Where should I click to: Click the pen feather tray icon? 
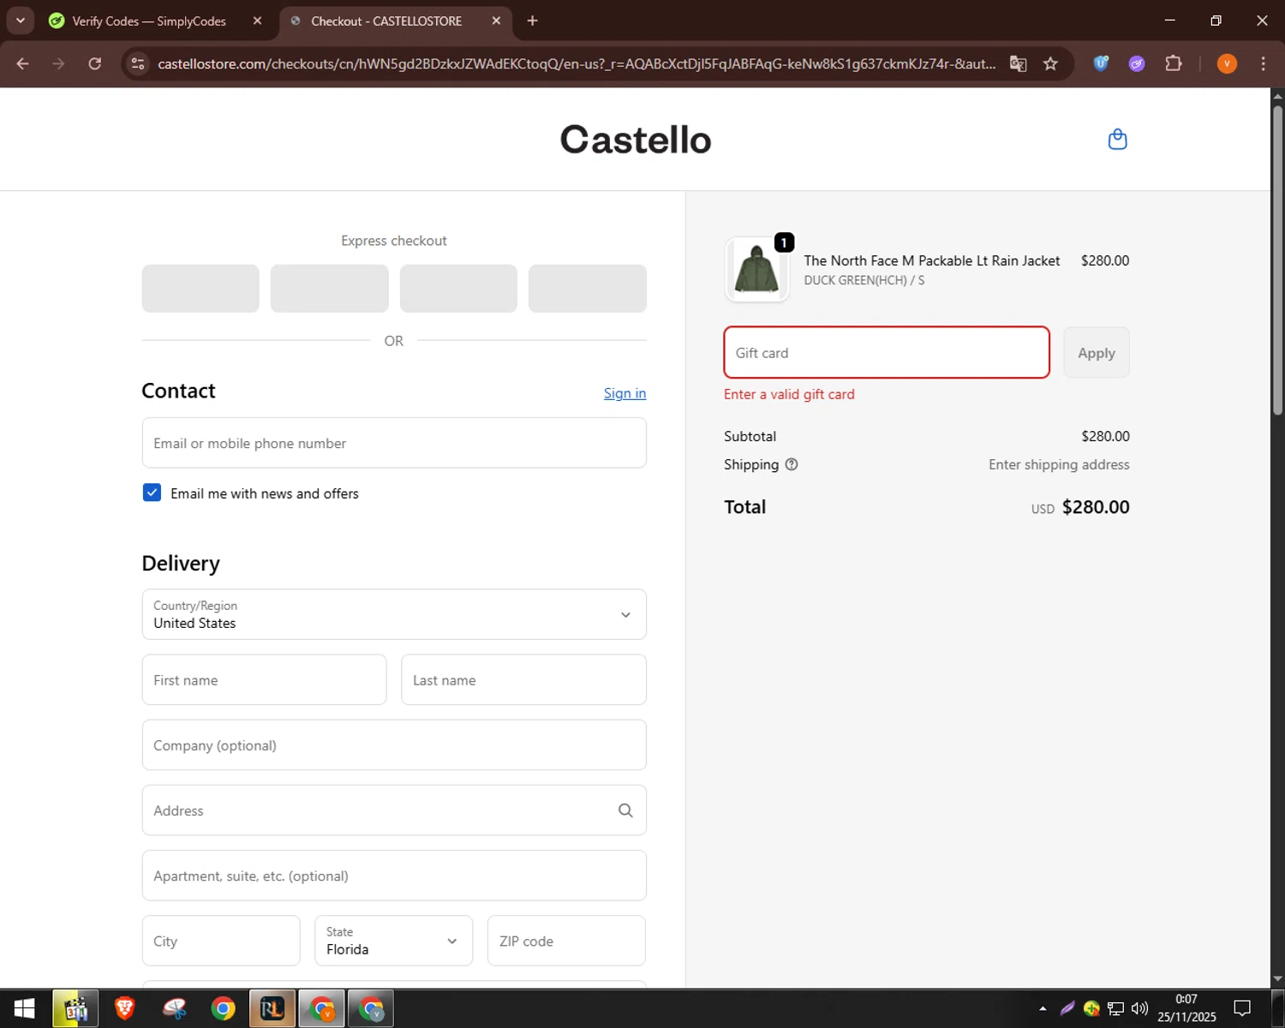click(1067, 1008)
